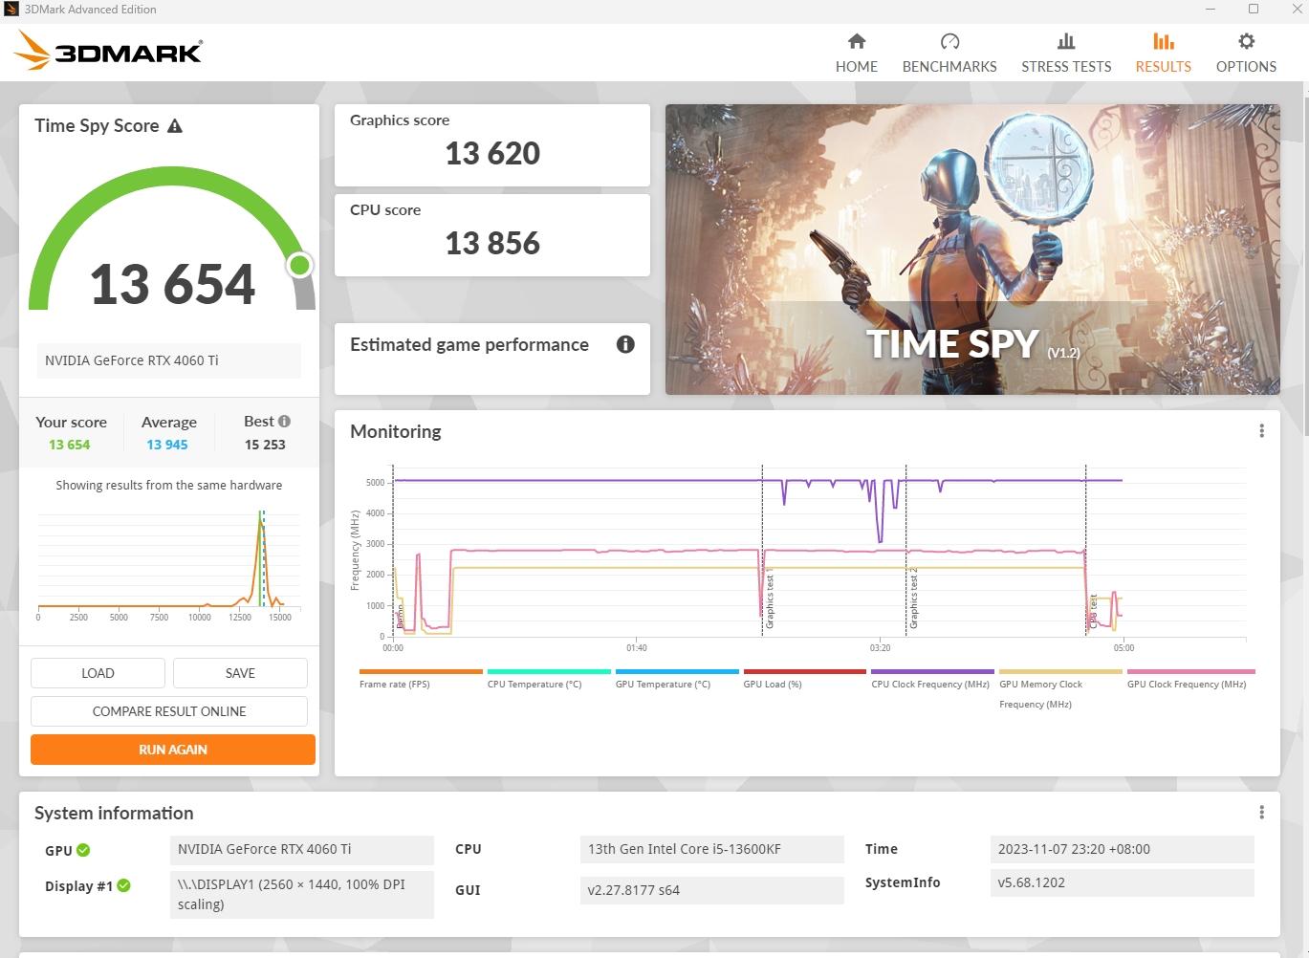Toggle GPU Memory Clock Frequency legend
This screenshot has height=958, width=1309.
[x=1060, y=689]
